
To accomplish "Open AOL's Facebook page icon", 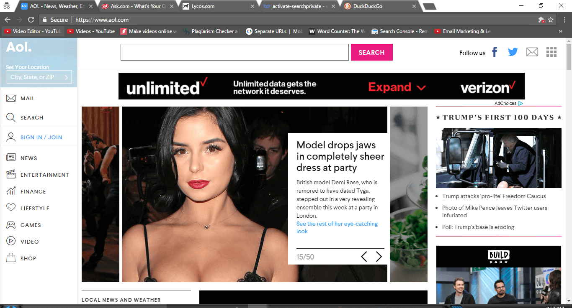I will [x=495, y=52].
